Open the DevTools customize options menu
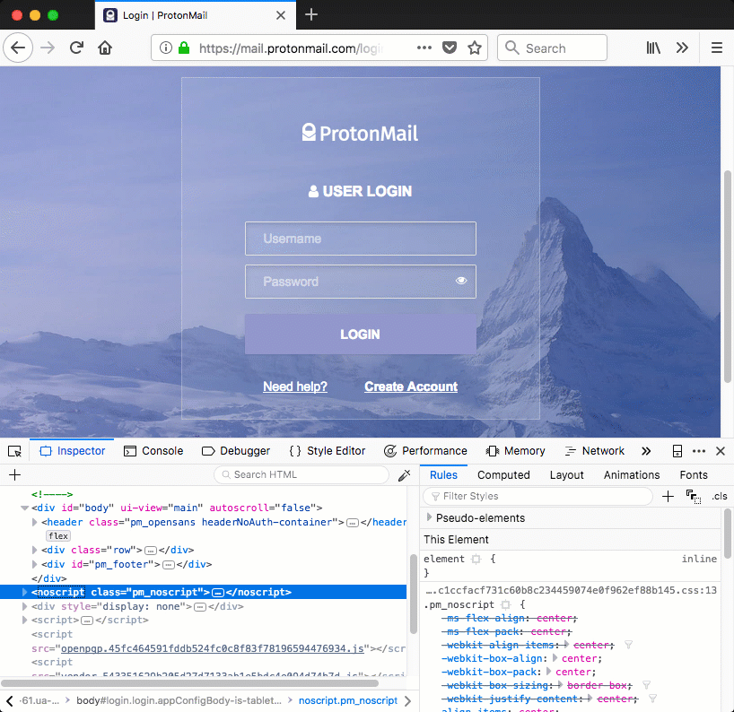 coord(699,451)
